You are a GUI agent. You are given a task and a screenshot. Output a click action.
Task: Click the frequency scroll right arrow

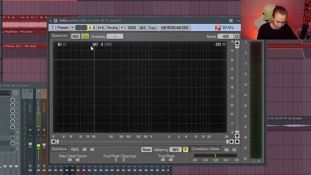click(231, 141)
